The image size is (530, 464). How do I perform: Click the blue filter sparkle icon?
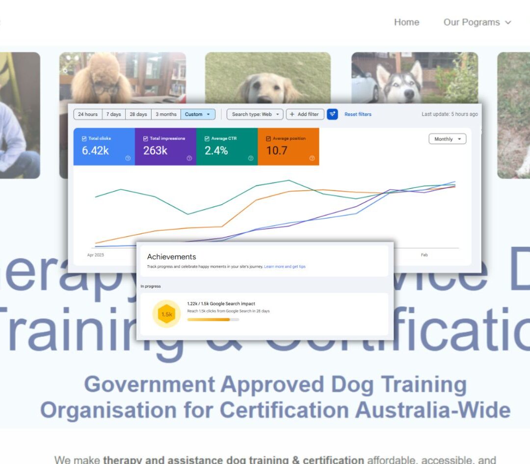[332, 114]
